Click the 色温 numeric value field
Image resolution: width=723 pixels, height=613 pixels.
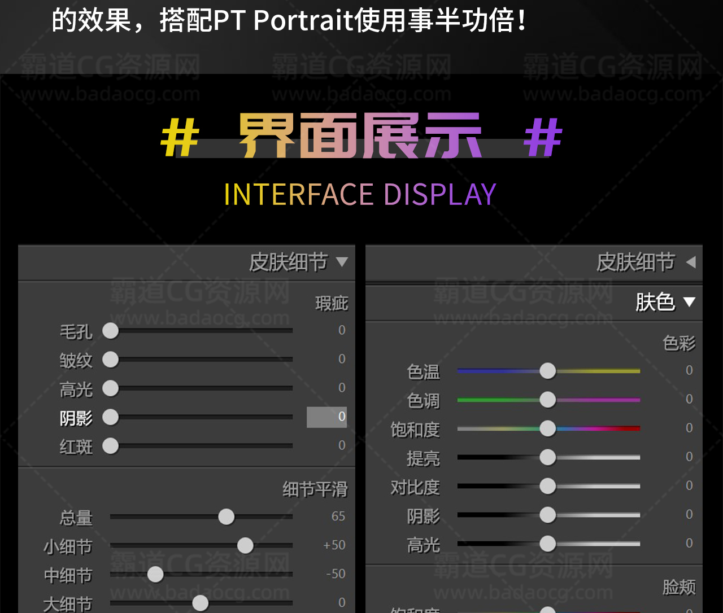[689, 370]
